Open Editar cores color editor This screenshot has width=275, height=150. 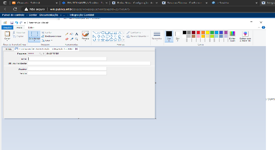tap(232, 36)
